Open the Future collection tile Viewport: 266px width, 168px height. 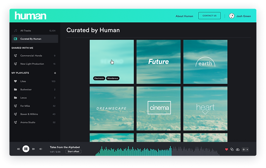[x=158, y=62]
